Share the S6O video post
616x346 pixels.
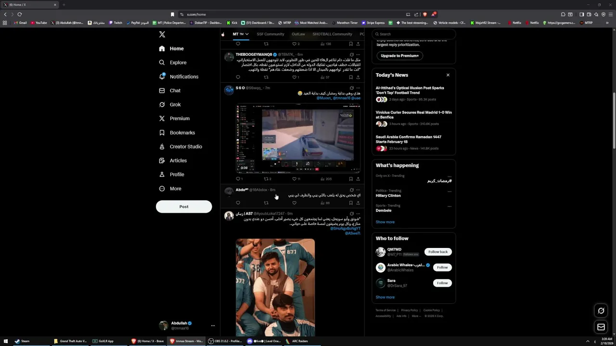click(x=358, y=179)
